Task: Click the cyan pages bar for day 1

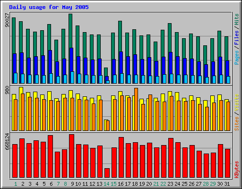Action: [16, 78]
